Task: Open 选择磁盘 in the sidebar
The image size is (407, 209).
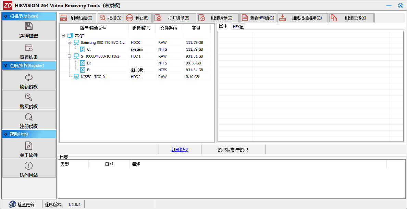Action: point(28,31)
